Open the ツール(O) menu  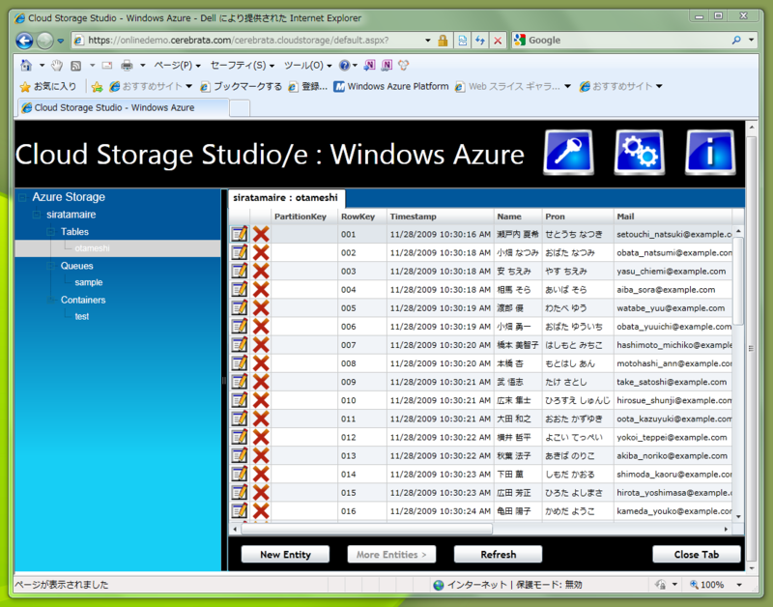307,65
